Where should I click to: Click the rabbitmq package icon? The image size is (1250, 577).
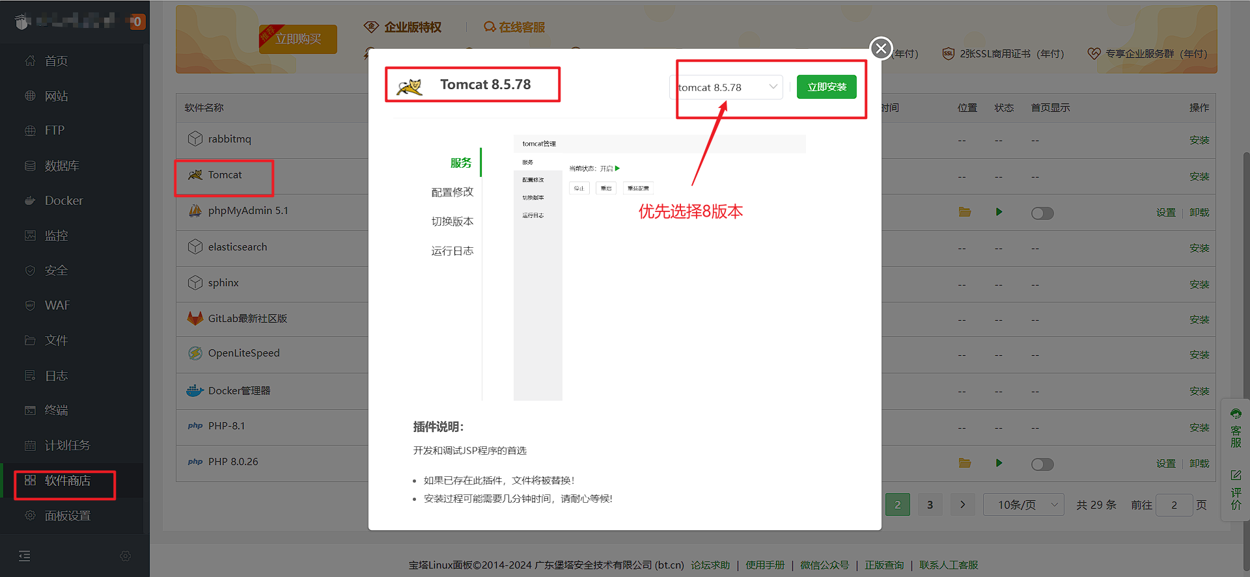pos(195,139)
